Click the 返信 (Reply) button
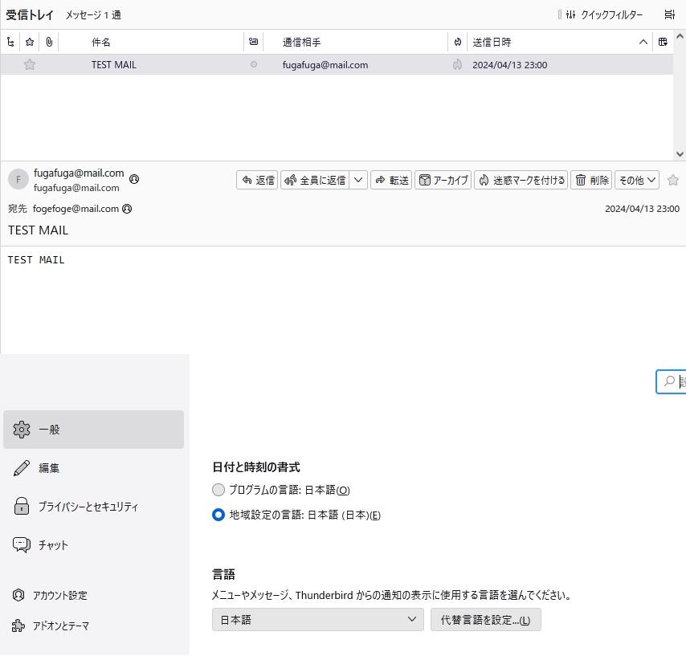686x656 pixels. [257, 181]
